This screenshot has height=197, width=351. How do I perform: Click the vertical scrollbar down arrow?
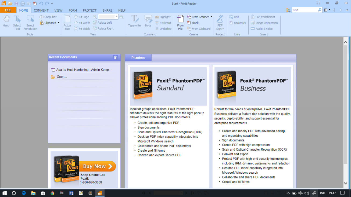346,183
